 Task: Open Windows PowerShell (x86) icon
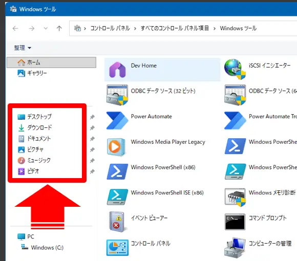tap(117, 171)
